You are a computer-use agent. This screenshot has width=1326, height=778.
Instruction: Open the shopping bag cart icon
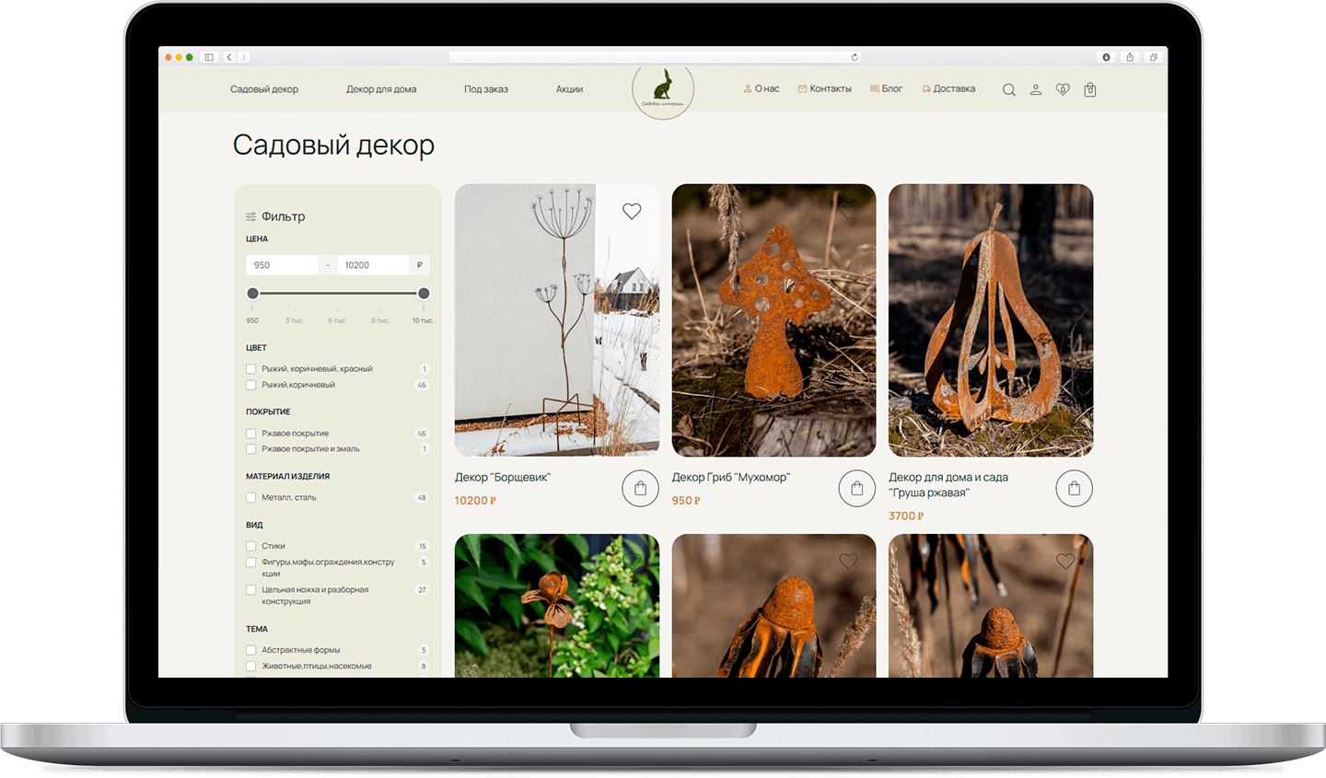[x=1090, y=89]
